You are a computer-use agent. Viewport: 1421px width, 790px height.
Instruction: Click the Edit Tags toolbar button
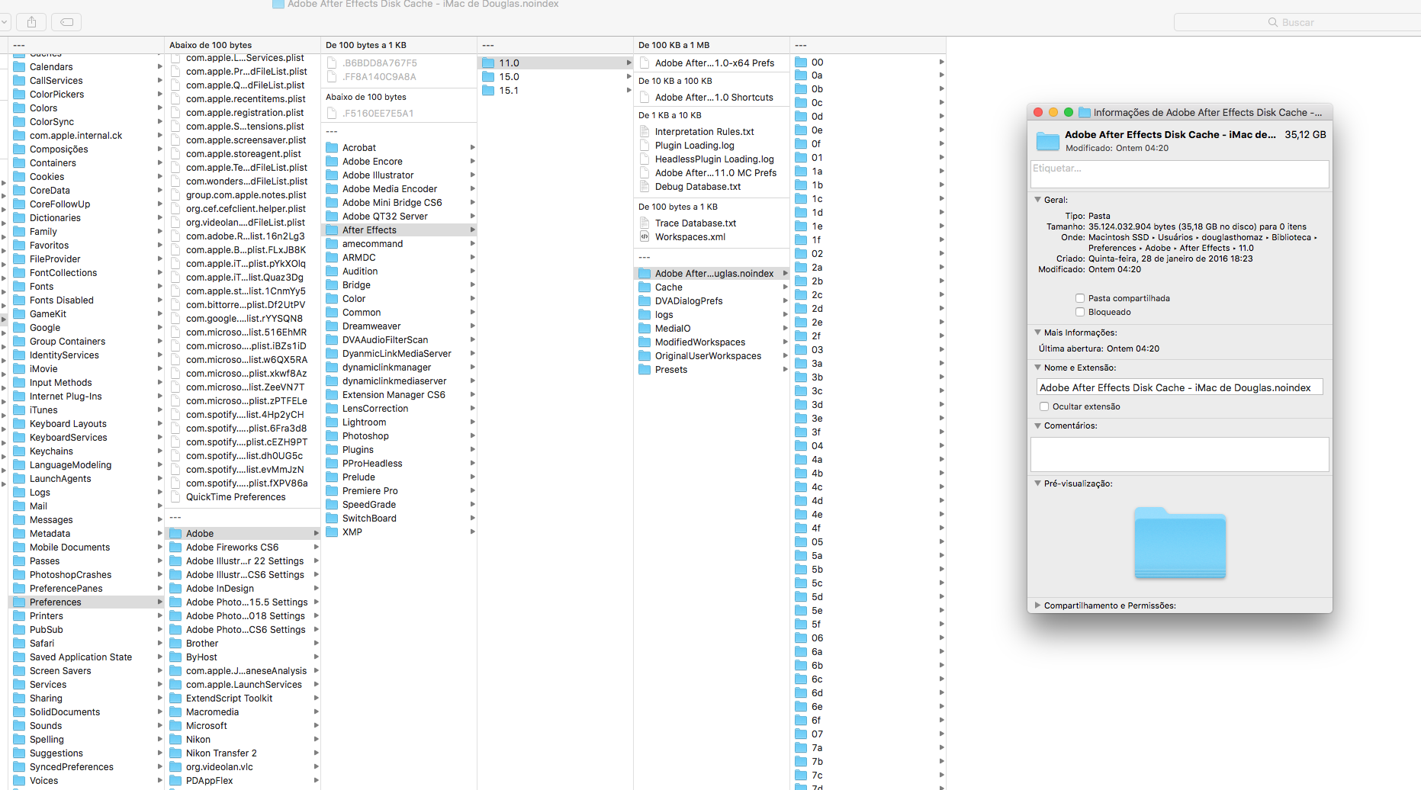(x=66, y=22)
